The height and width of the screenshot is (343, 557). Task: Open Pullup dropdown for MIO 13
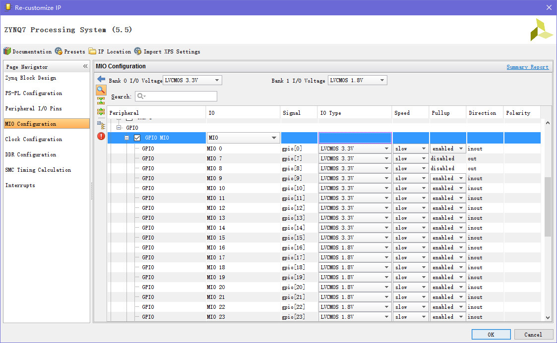click(x=447, y=218)
